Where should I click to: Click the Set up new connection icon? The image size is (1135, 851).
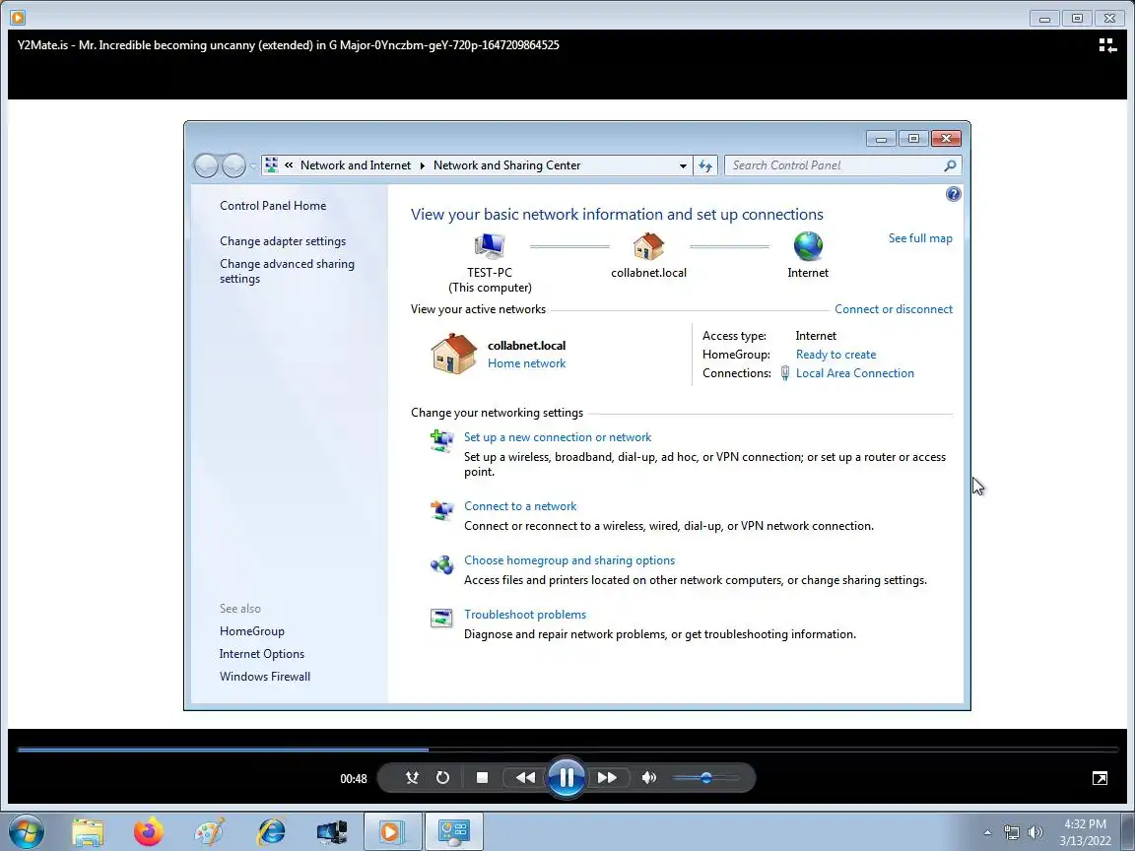tap(441, 440)
